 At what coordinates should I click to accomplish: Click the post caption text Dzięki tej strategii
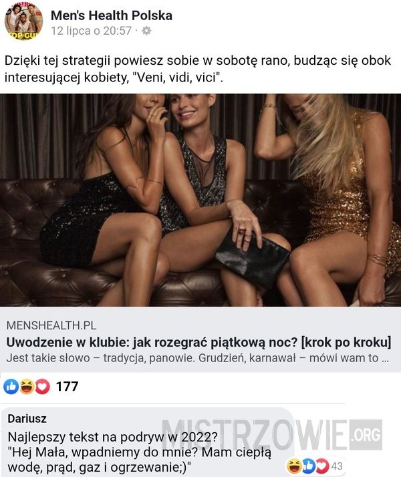pyautogui.click(x=197, y=69)
